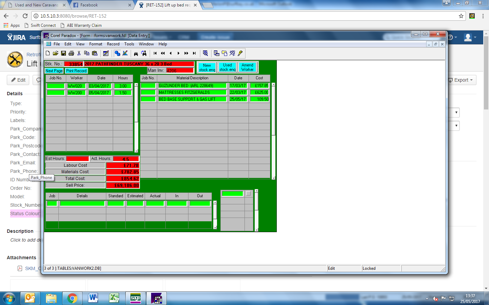489x305 pixels.
Task: Open Sage from the taskbar
Action: [x=135, y=298]
